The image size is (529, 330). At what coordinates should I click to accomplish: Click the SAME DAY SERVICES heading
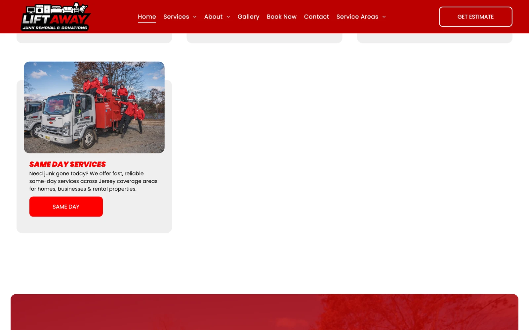point(67,164)
